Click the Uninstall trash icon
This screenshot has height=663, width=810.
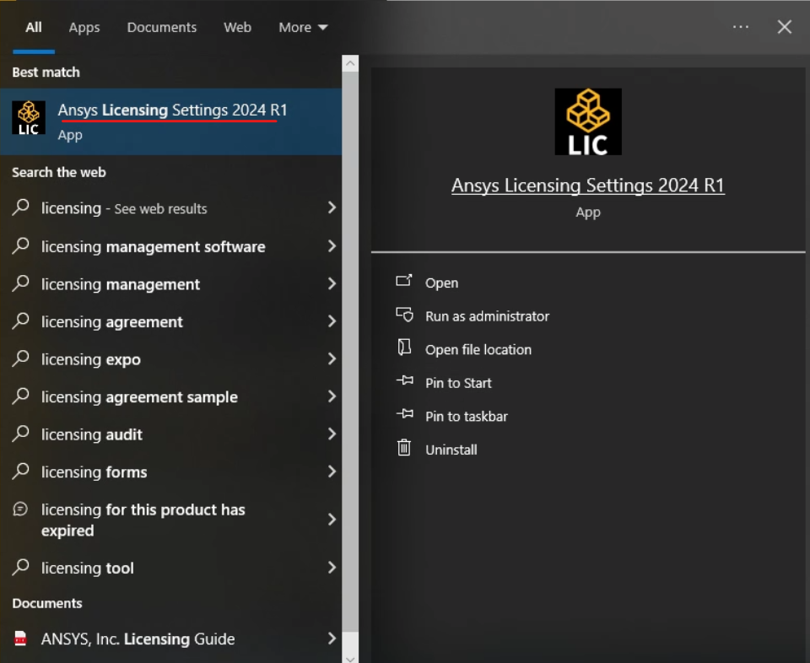[x=404, y=448]
